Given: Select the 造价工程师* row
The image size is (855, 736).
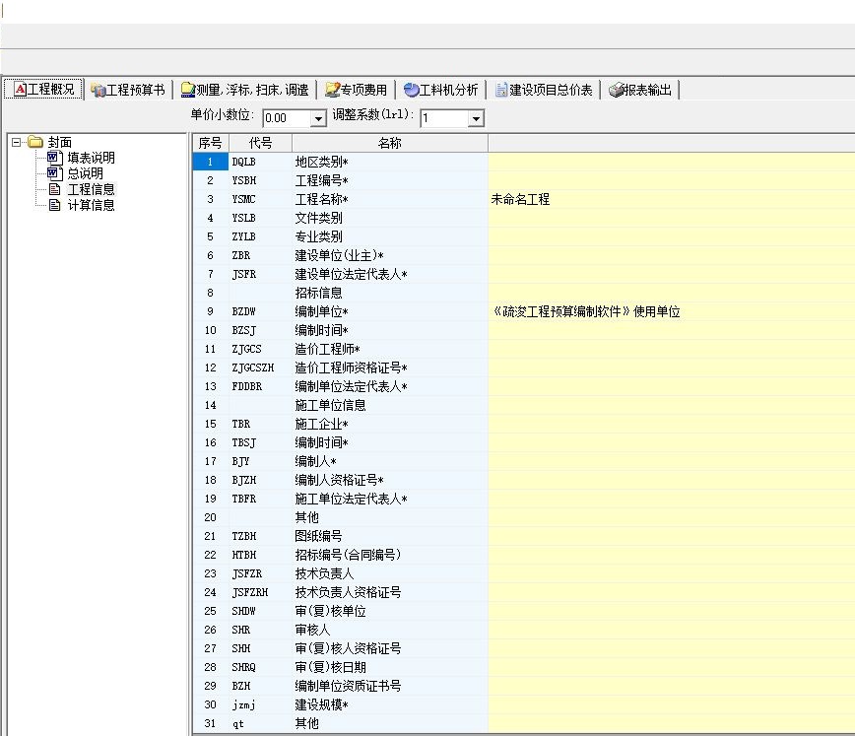Looking at the screenshot, I should pos(523,349).
